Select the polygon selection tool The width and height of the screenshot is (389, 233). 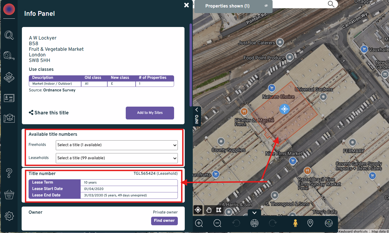coord(219,210)
